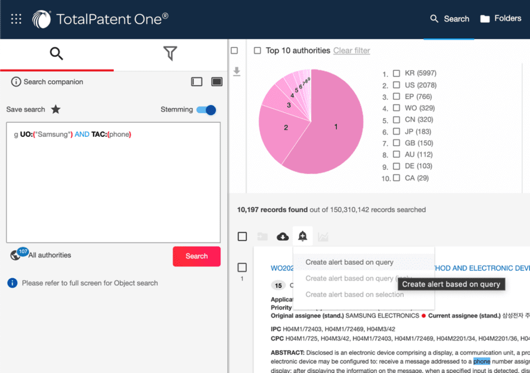Check the WO (329) authority box
The image size is (530, 373).
click(x=396, y=108)
